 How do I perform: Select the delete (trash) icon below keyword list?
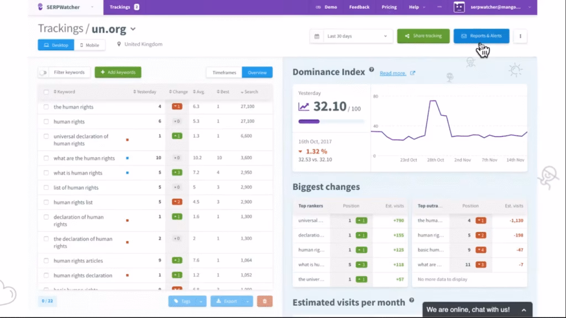[265, 301]
